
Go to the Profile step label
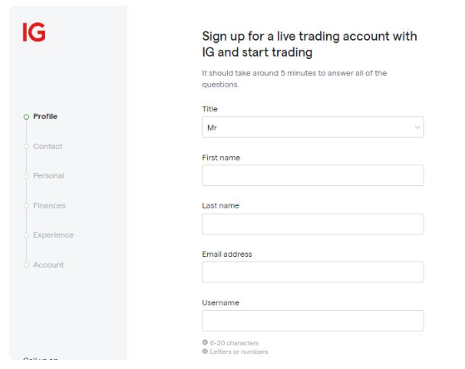tap(46, 116)
